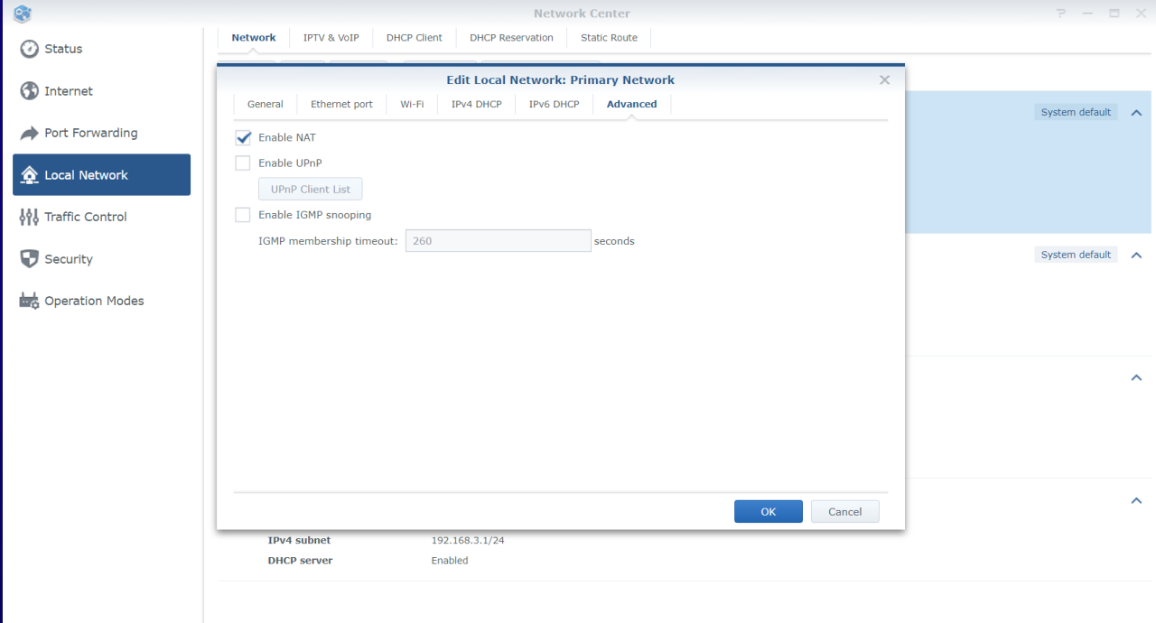Click the Local Network house icon
The width and height of the screenshot is (1156, 623).
30,175
